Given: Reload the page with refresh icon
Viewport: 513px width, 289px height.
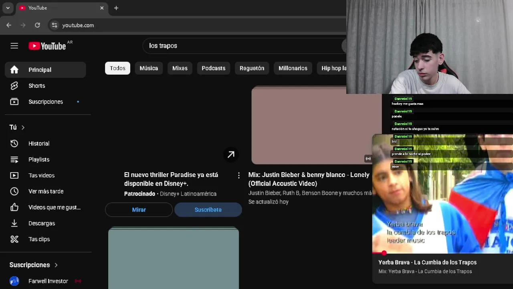Looking at the screenshot, I should (x=37, y=25).
